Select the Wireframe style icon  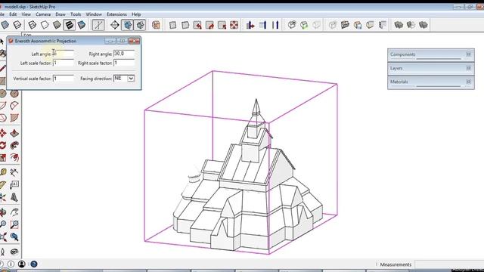[x=32, y=25]
